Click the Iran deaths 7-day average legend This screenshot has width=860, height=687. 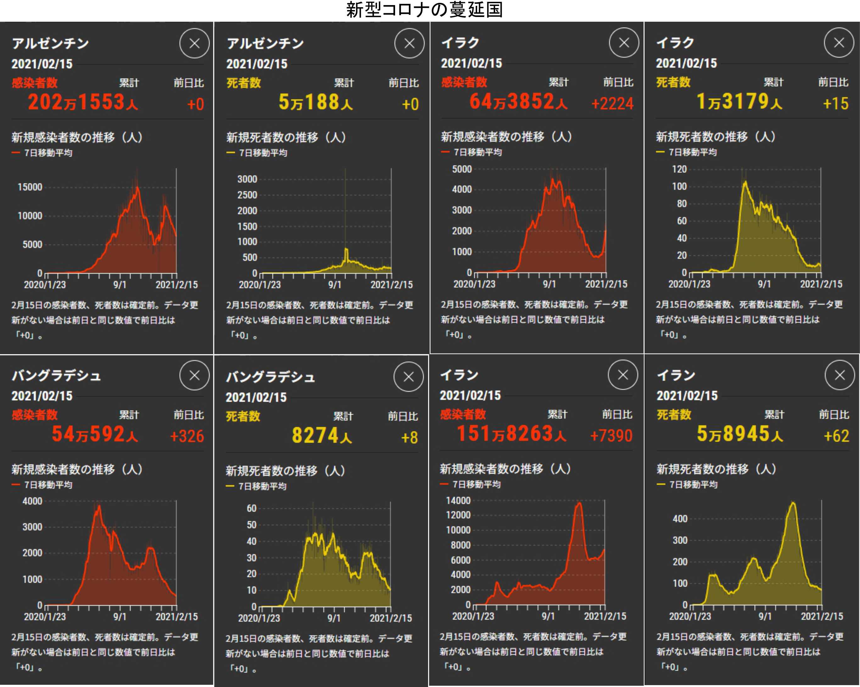[x=688, y=485]
